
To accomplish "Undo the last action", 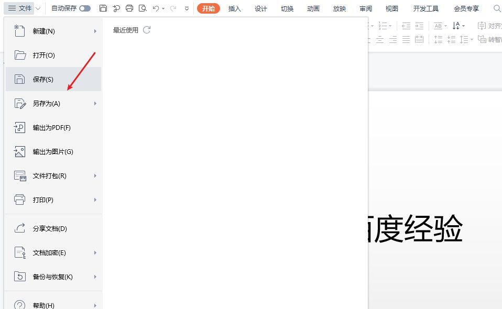I will (156, 8).
